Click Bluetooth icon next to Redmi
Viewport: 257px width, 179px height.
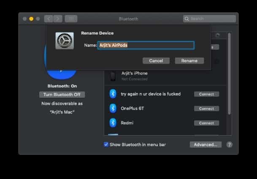[x=113, y=123]
